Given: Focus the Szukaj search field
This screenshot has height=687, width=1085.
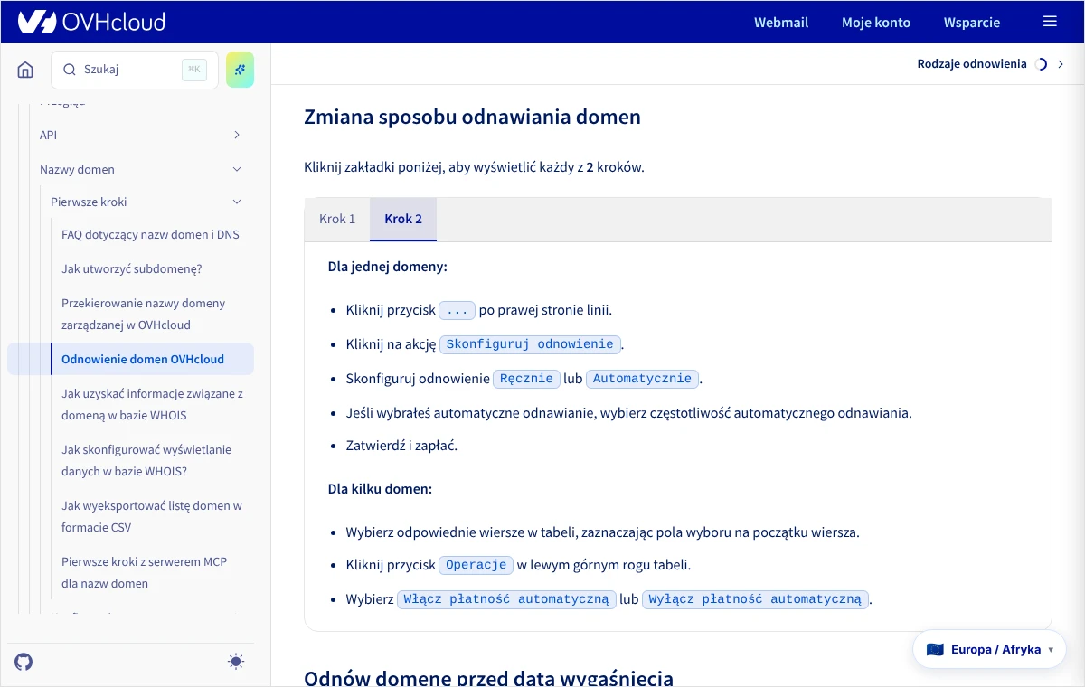Looking at the screenshot, I should (x=135, y=70).
